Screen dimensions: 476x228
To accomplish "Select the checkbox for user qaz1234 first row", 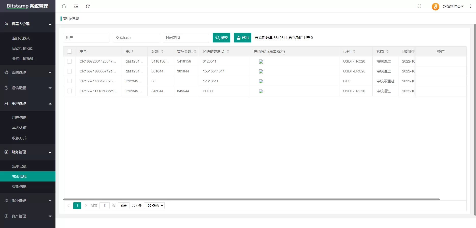I will point(69,61).
